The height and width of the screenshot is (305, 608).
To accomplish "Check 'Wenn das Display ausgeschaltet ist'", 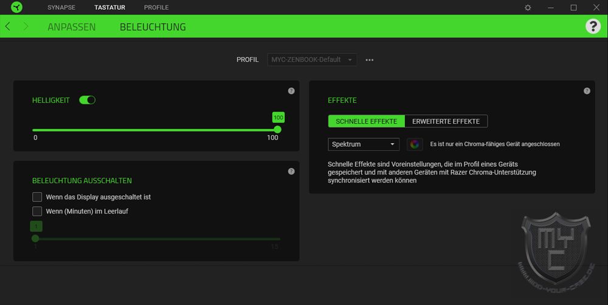I will click(x=37, y=197).
